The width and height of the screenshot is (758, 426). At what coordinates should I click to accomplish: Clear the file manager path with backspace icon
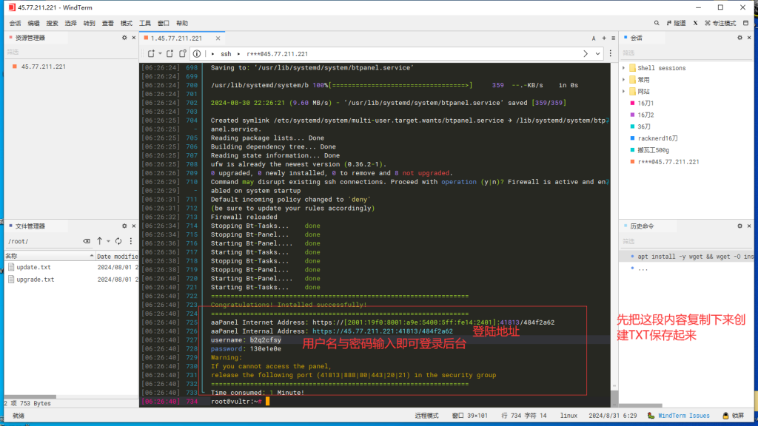point(87,241)
